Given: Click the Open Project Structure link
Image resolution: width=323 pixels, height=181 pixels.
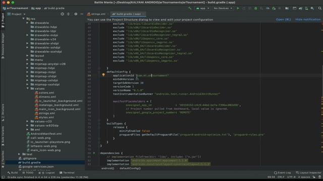Looking at the screenshot, I should coord(283,20).
